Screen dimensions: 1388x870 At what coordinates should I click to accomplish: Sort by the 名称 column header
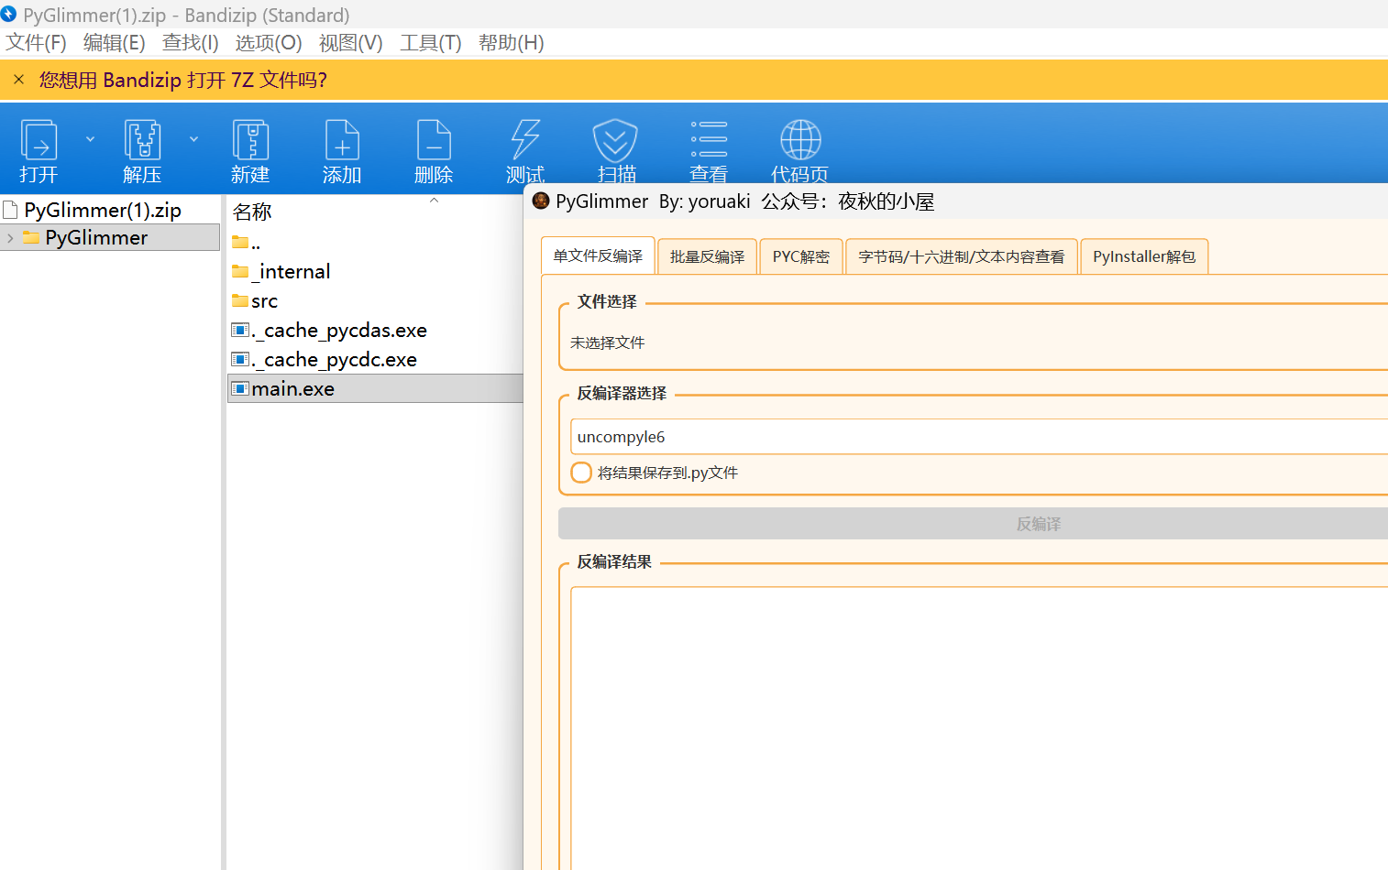pyautogui.click(x=252, y=212)
